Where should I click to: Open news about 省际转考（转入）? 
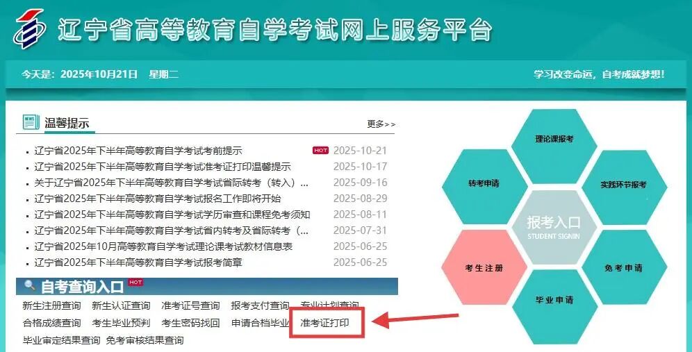[171, 183]
